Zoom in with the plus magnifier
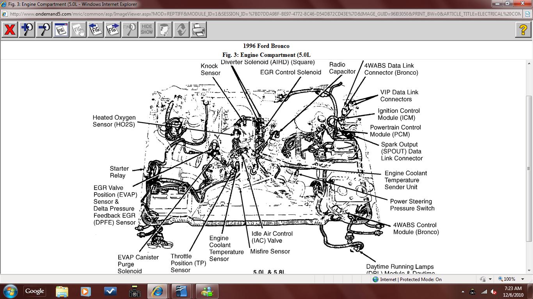533x299 pixels. point(27,30)
